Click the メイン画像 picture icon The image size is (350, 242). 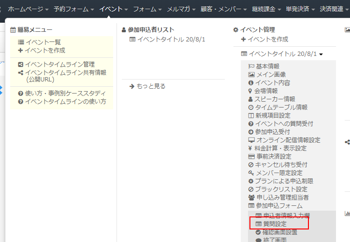pyautogui.click(x=251, y=75)
